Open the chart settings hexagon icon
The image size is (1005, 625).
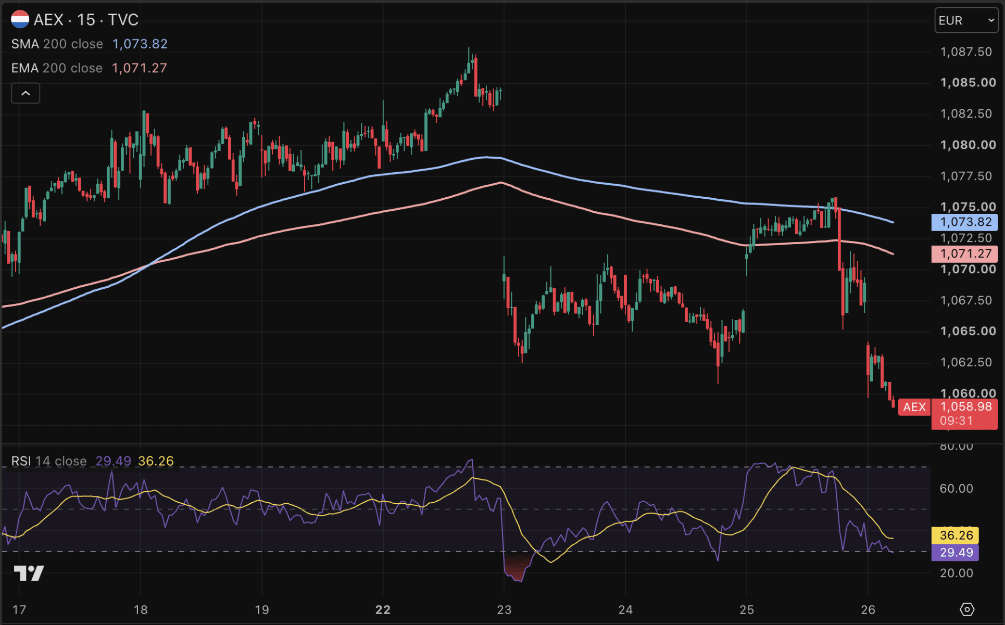(x=967, y=609)
